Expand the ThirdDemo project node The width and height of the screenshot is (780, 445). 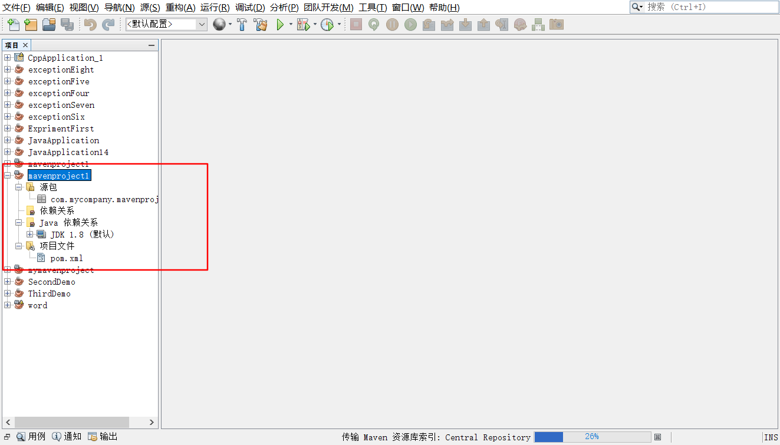[8, 294]
